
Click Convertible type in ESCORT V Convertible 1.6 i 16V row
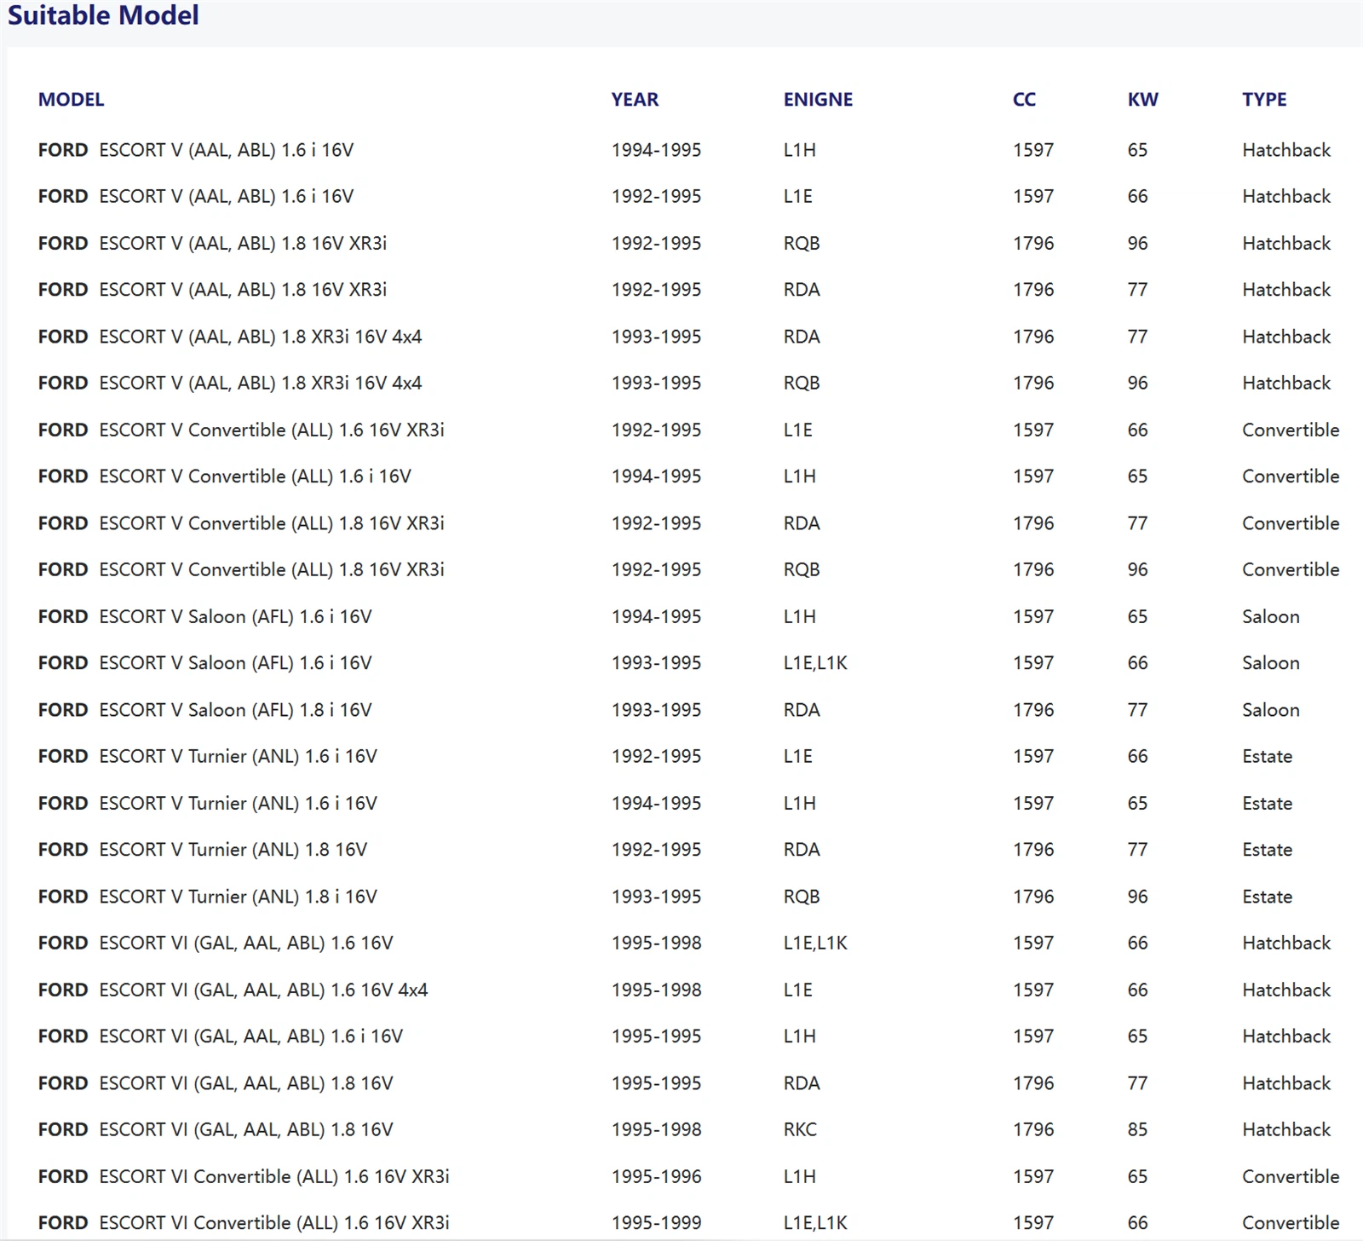click(x=1291, y=476)
